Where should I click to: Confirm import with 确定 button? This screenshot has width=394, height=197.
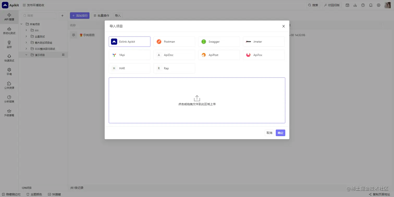[280, 133]
